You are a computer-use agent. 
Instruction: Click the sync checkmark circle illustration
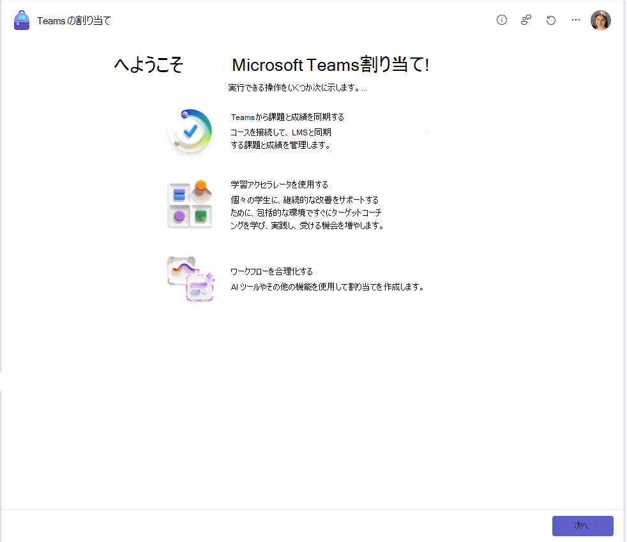pos(190,131)
